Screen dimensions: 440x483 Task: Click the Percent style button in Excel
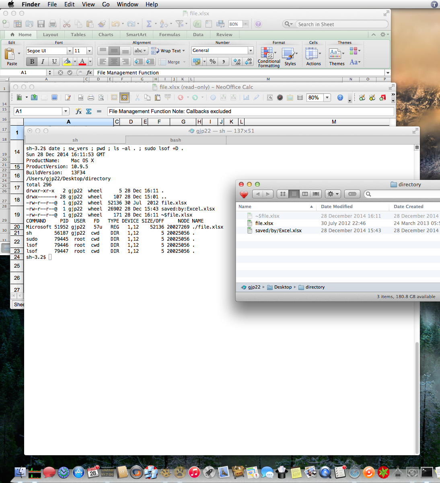pos(213,62)
